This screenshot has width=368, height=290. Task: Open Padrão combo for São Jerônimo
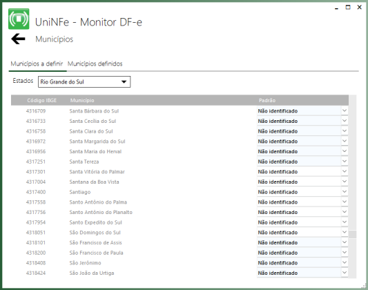click(x=302, y=263)
